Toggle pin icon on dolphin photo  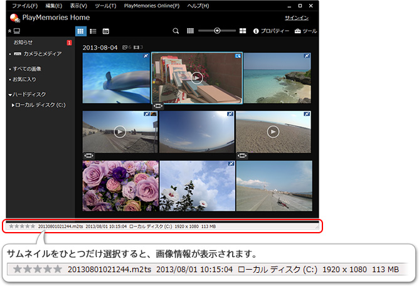[x=146, y=56]
